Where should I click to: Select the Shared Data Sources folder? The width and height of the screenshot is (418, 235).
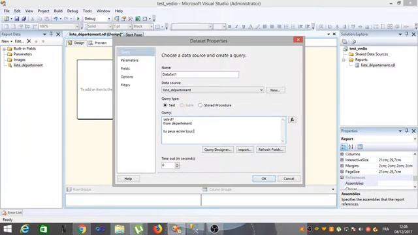tap(372, 54)
